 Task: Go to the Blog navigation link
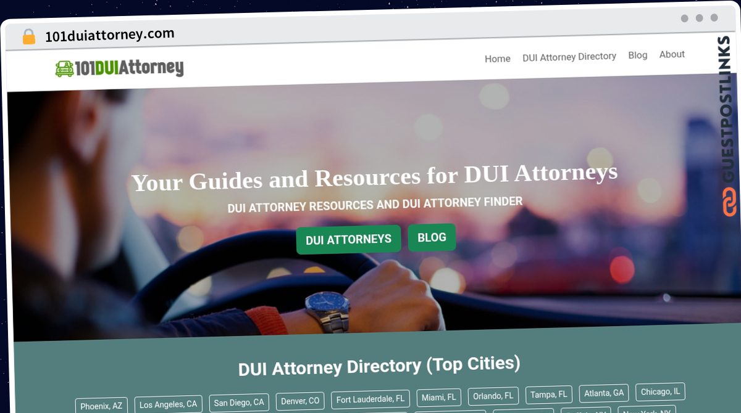[x=638, y=55]
